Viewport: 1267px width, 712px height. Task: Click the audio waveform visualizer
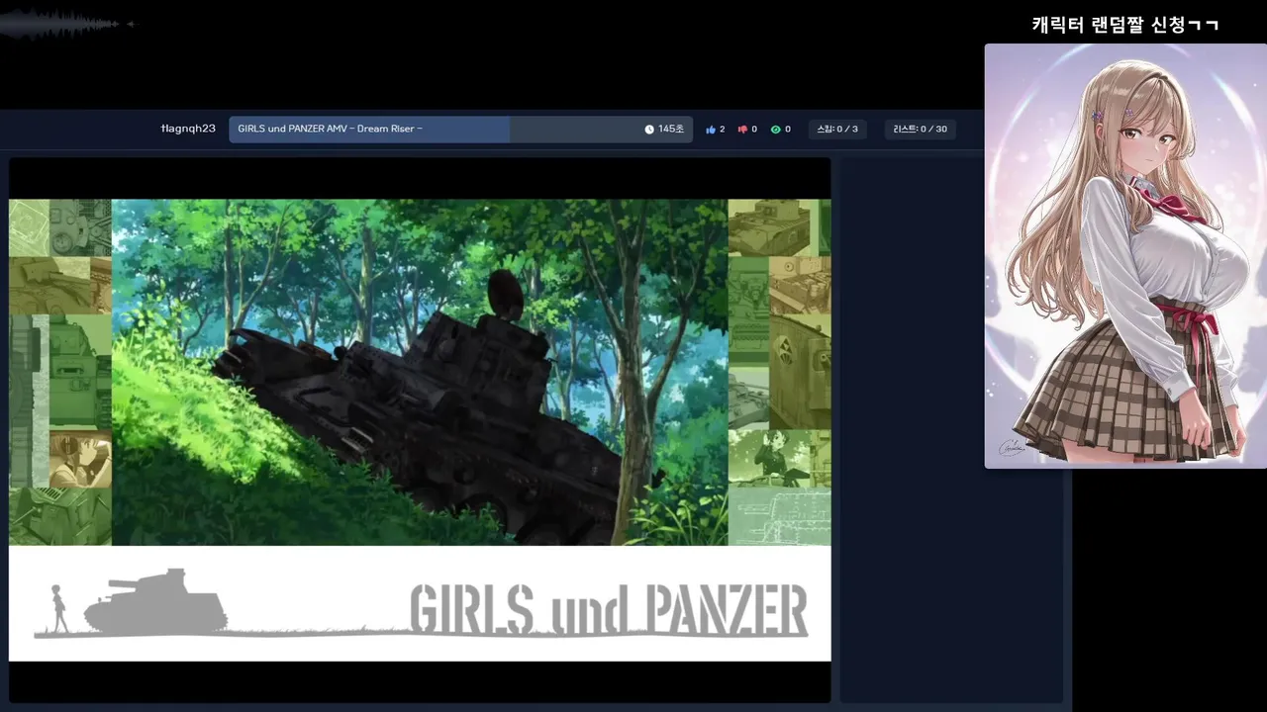(x=67, y=24)
